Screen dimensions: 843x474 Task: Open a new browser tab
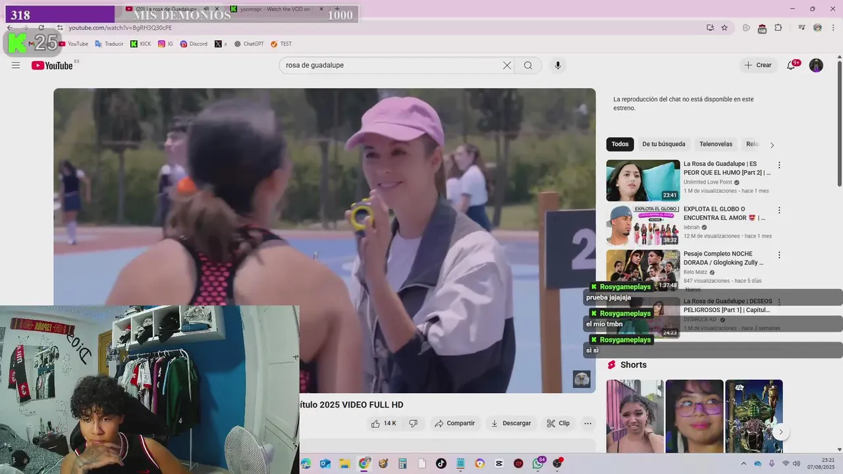(337, 9)
